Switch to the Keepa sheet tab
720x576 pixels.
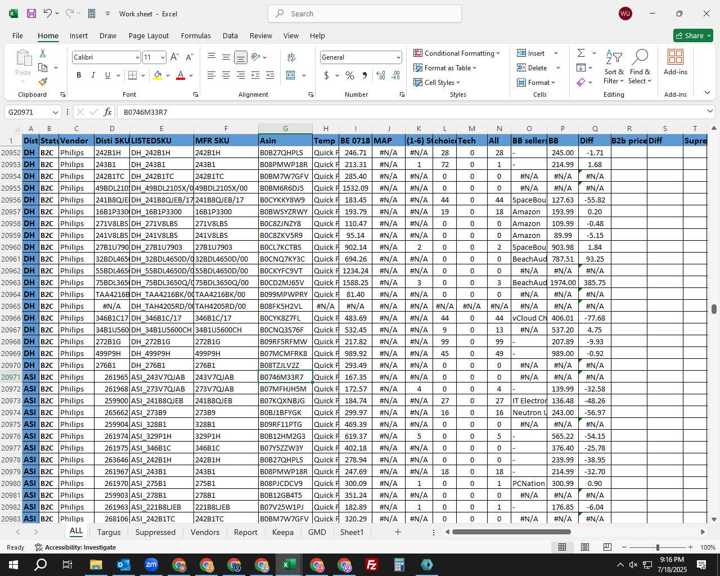tap(282, 532)
